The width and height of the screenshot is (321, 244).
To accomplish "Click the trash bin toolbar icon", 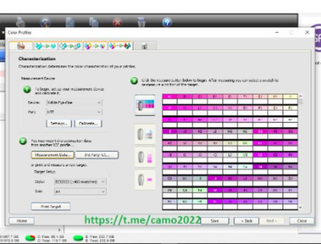I will (x=141, y=22).
